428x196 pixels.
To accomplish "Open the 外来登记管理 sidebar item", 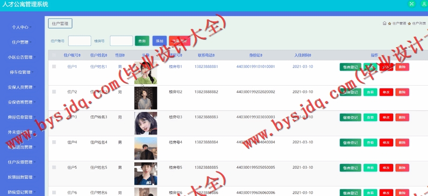I will (22, 132).
